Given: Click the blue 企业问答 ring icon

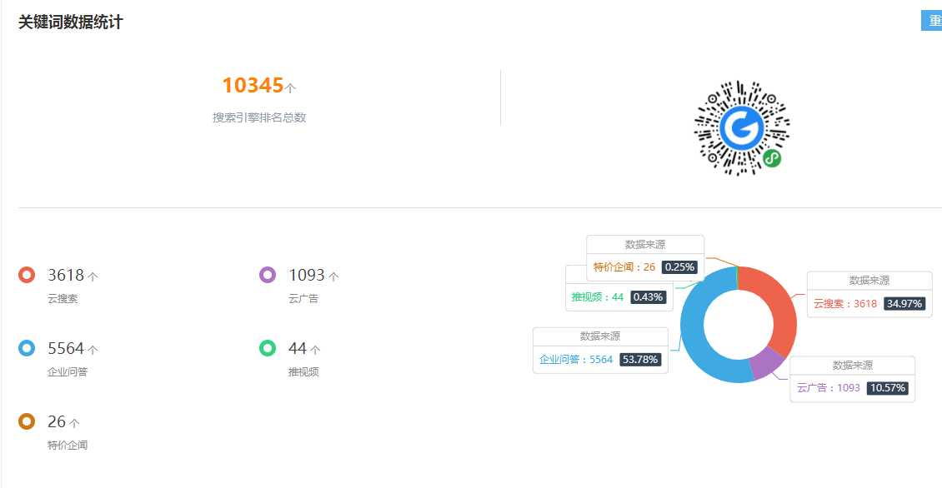Looking at the screenshot, I should (27, 348).
